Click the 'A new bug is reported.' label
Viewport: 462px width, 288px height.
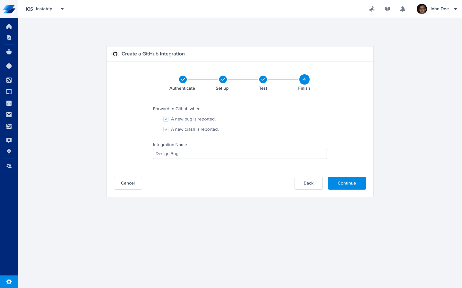(193, 119)
